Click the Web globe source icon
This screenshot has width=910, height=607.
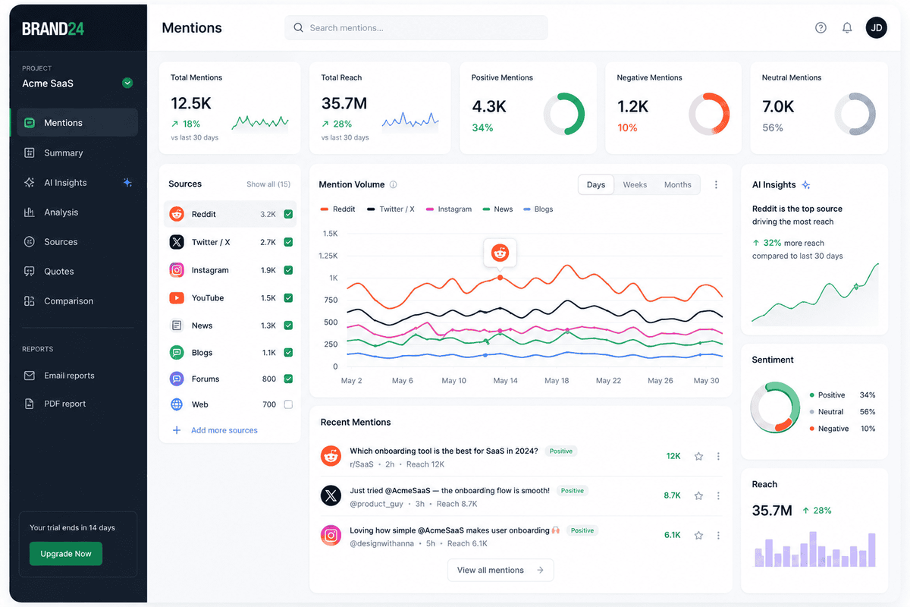pos(177,404)
